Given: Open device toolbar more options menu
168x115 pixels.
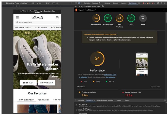Looking at the screenshot, I should (x=71, y=3).
